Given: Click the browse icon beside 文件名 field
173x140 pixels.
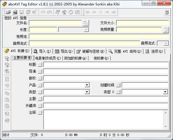Looking at the screenshot, I should tap(86, 23).
